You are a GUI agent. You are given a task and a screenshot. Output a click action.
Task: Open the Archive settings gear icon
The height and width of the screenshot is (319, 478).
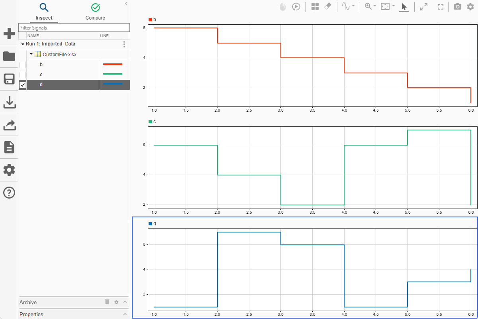coord(116,302)
